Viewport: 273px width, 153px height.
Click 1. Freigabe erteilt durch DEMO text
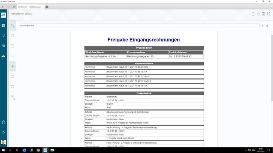pos(120,138)
